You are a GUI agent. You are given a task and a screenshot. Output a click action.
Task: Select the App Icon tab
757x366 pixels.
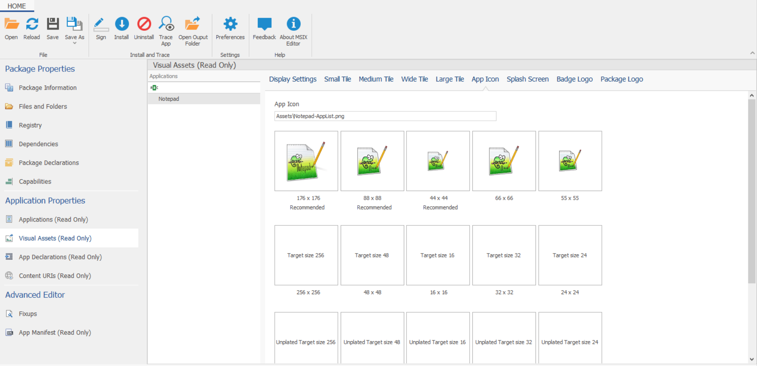pyautogui.click(x=485, y=79)
